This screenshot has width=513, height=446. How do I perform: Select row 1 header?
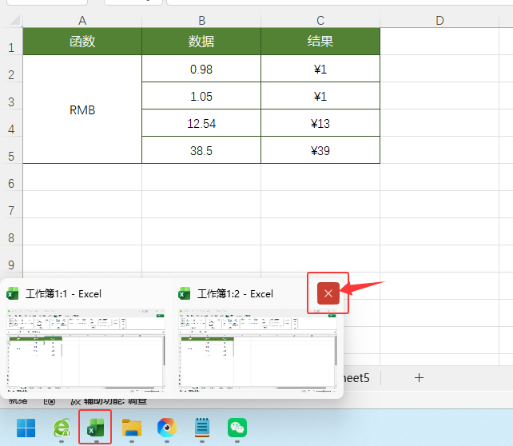11,42
